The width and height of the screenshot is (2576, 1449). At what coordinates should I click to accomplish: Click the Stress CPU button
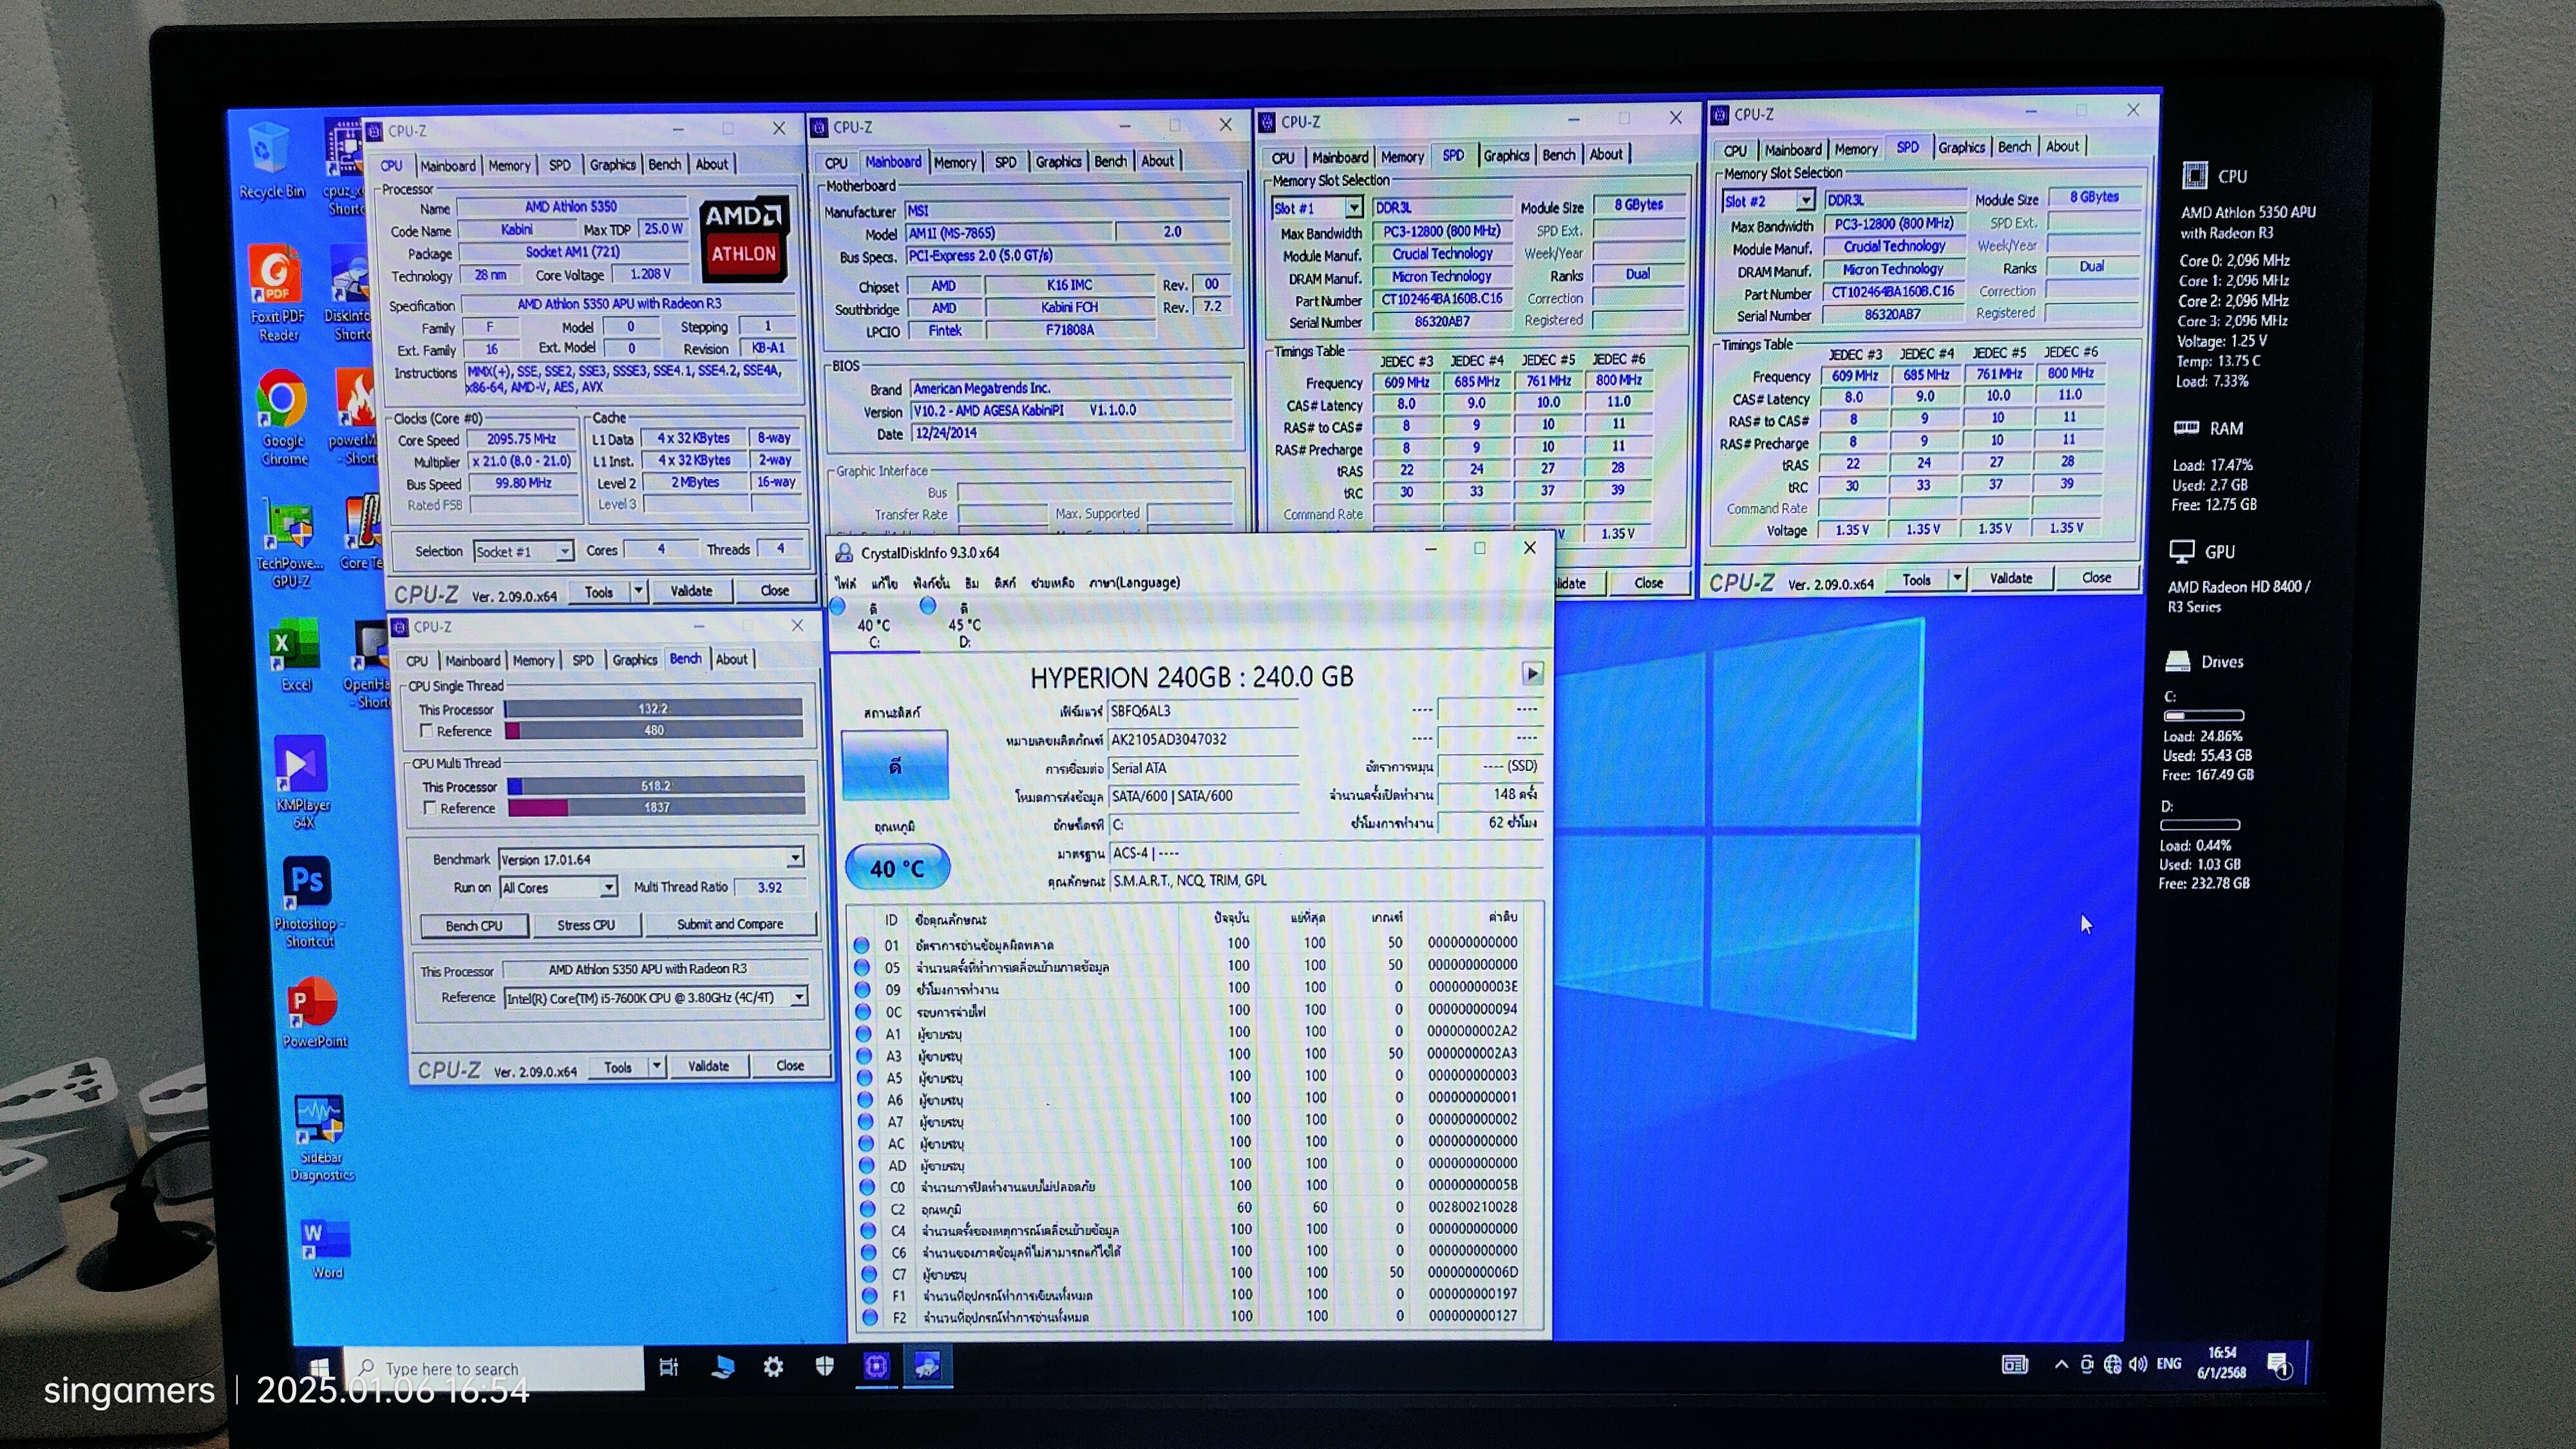pyautogui.click(x=586, y=925)
